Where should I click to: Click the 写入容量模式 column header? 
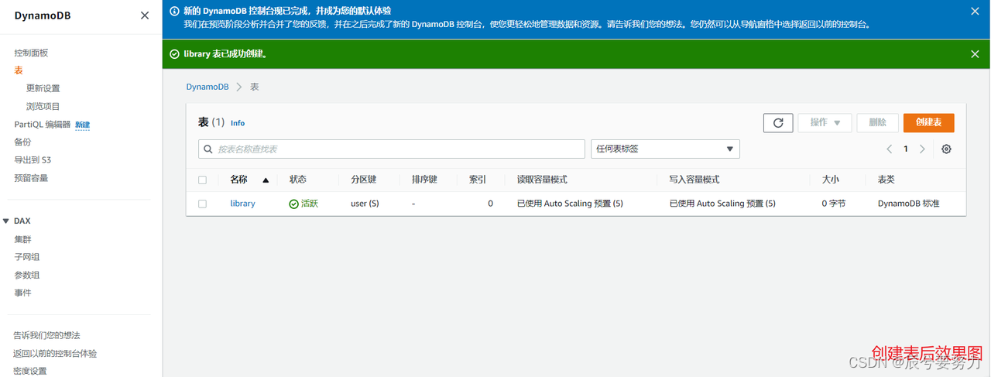(x=694, y=180)
